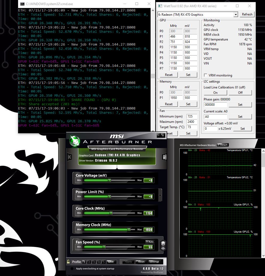Image resolution: width=265 pixels, height=276 pixels.
Task: Edit the Phase gain input field
Action: (x=215, y=104)
